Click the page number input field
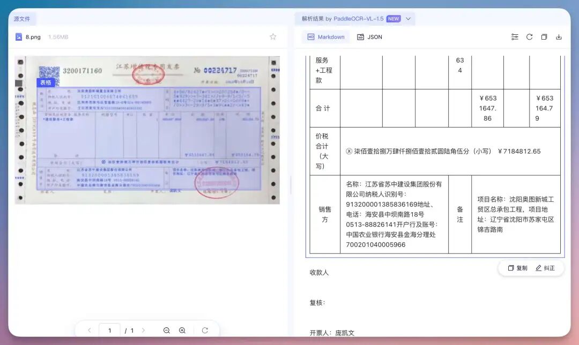579x345 pixels. [109, 331]
